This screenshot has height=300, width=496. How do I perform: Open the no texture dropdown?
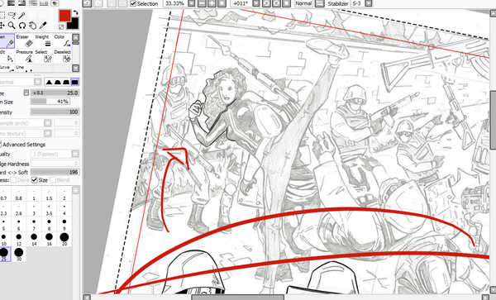(x=47, y=133)
